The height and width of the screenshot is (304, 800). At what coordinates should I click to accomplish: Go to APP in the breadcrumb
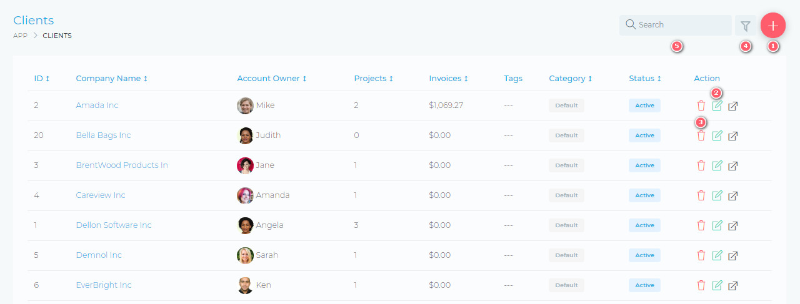(20, 36)
